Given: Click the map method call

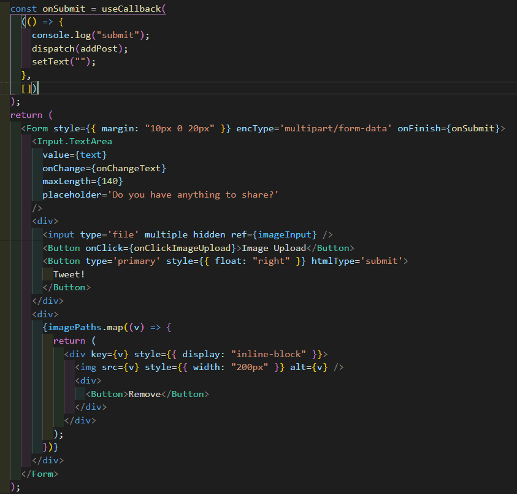Looking at the screenshot, I should point(115,328).
